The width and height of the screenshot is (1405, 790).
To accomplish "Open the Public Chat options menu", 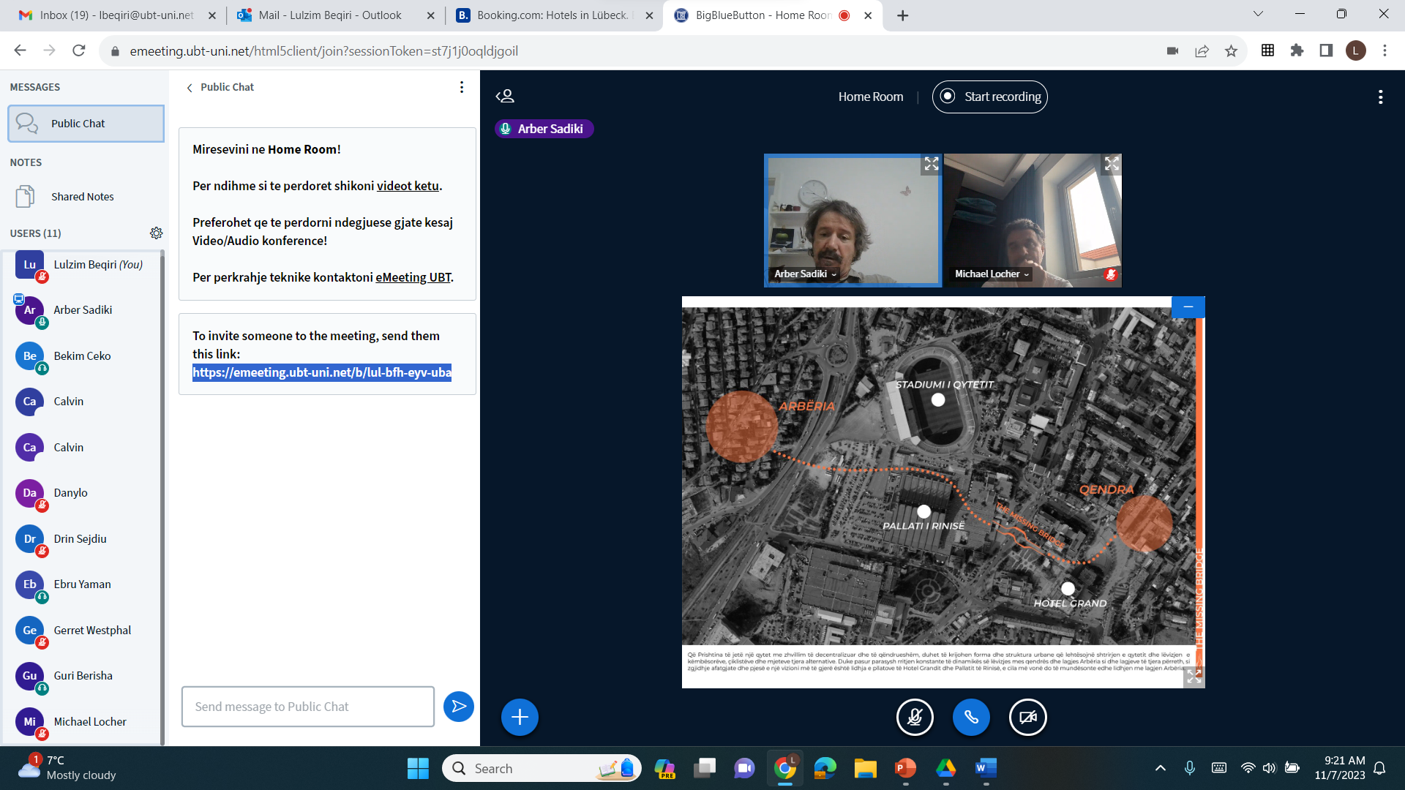I will [x=462, y=87].
